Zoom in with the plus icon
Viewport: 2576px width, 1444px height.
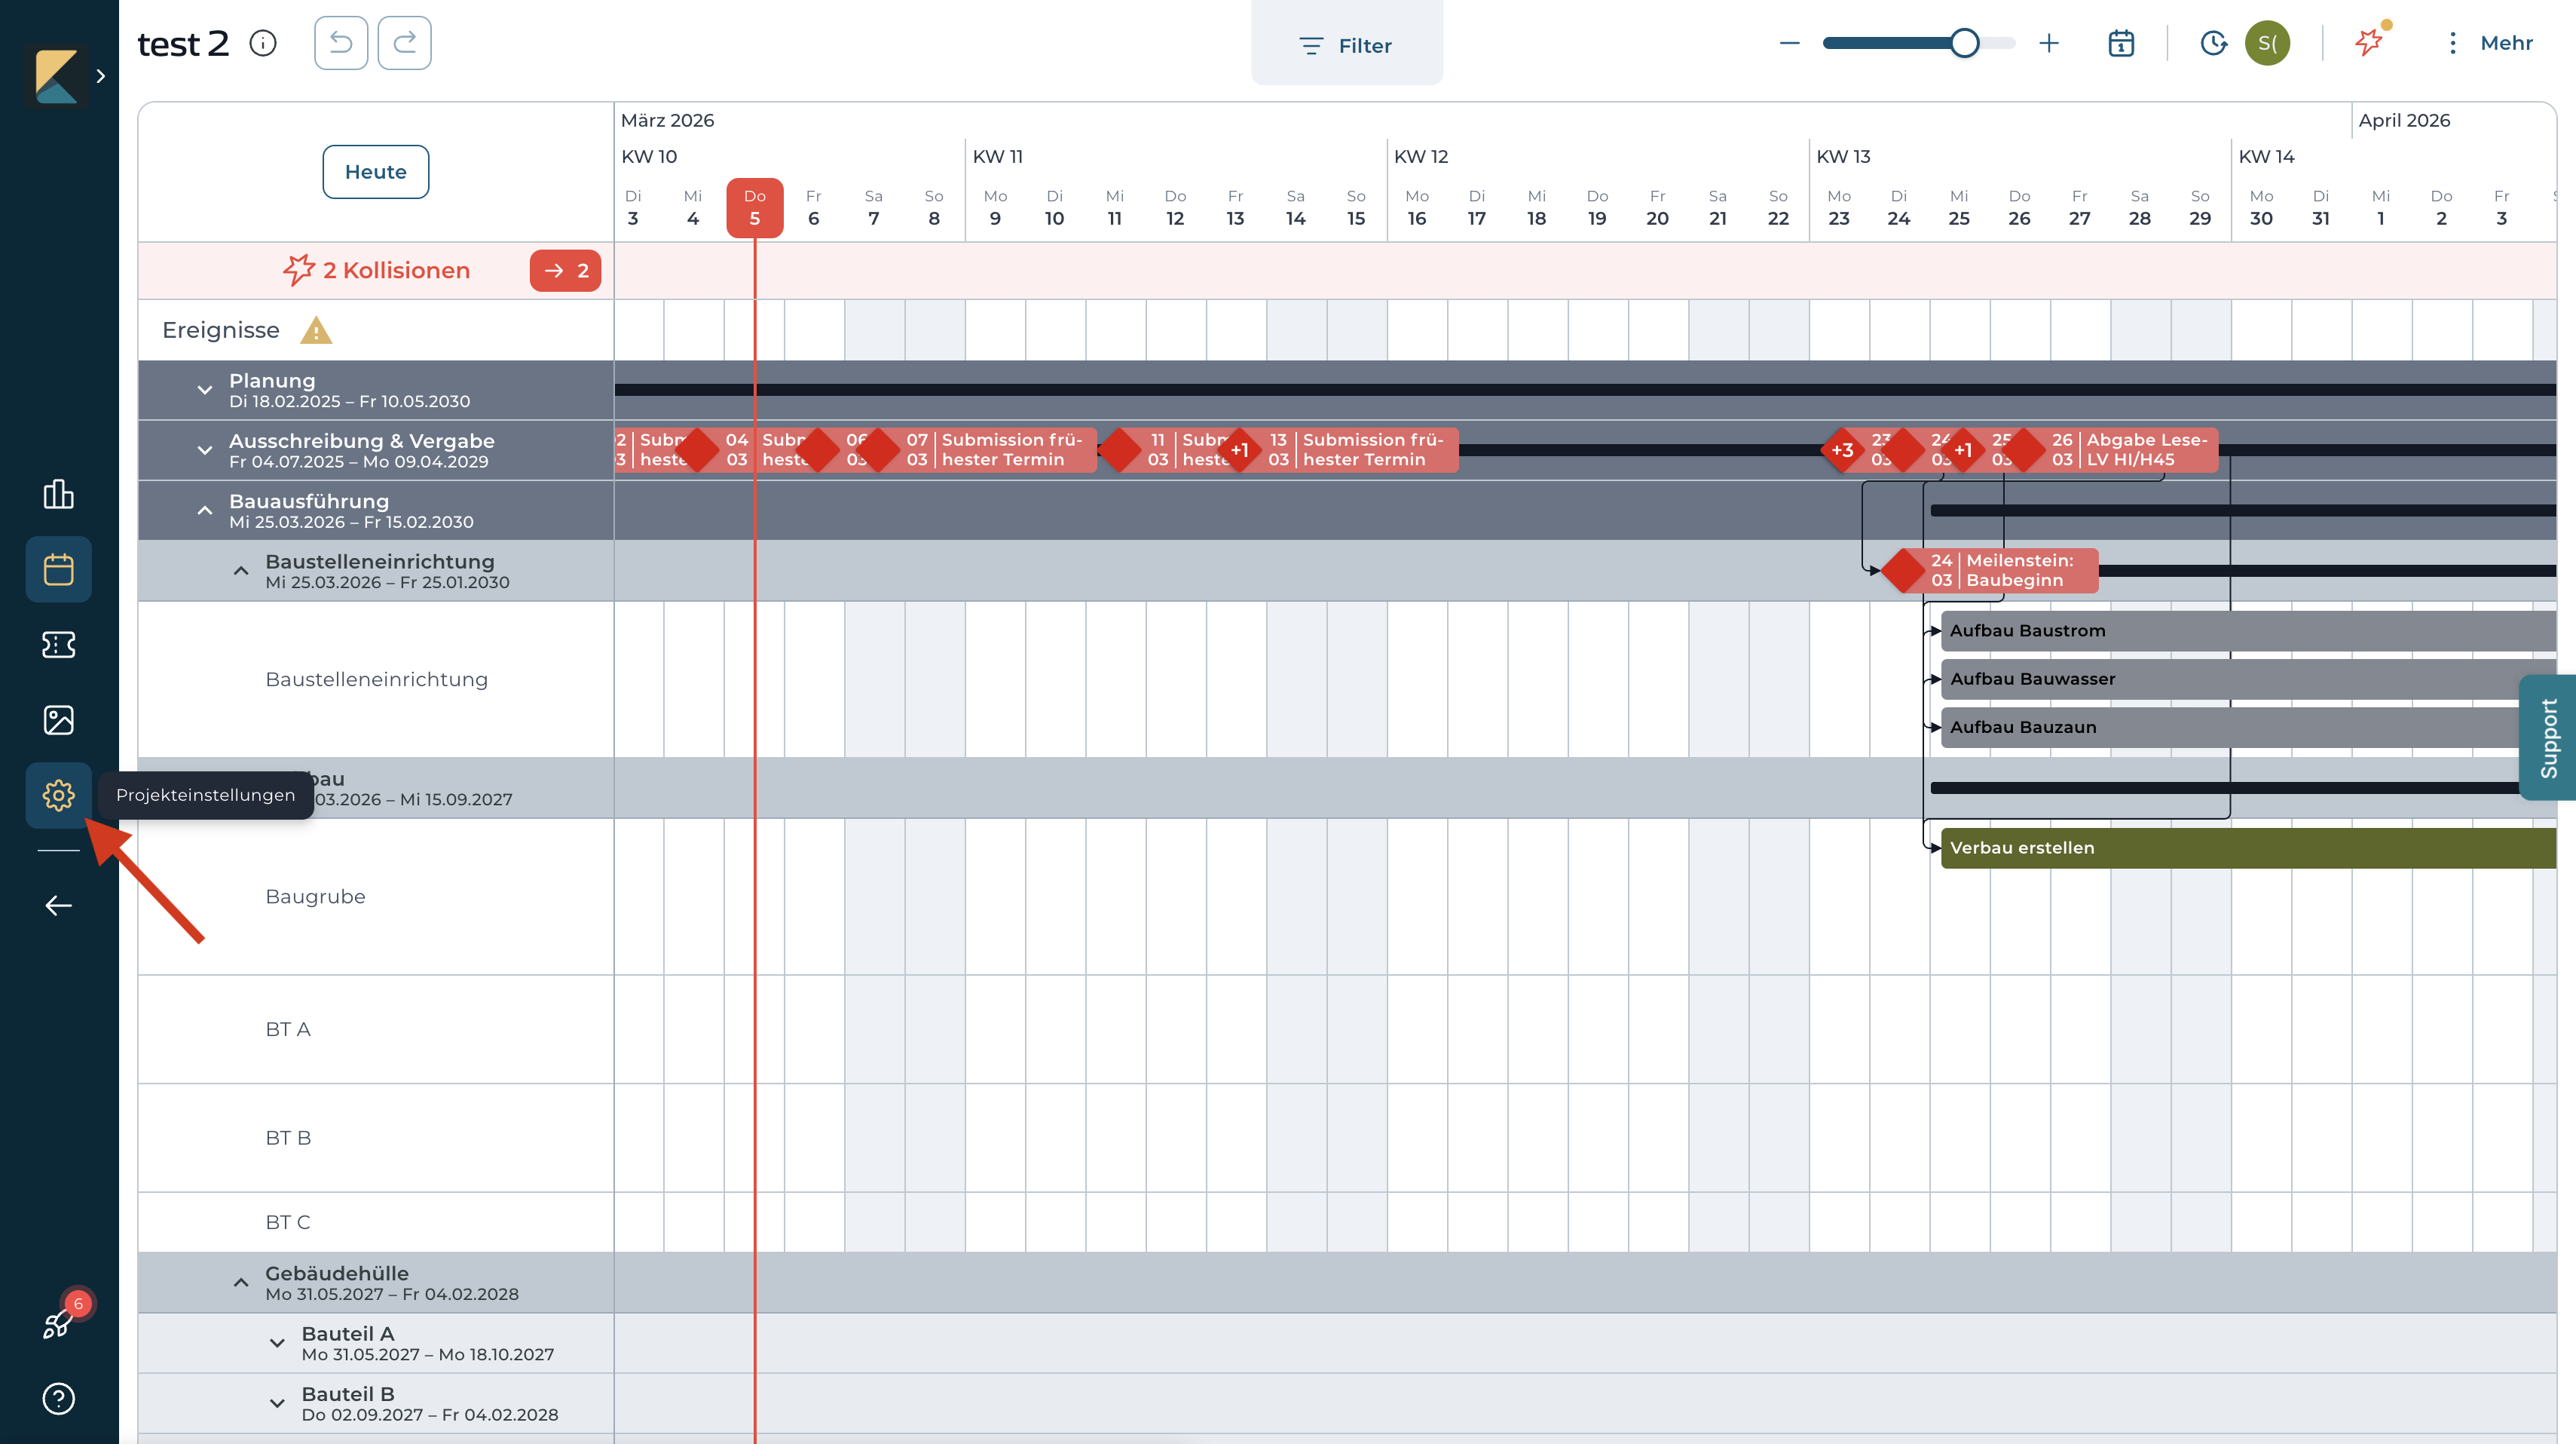[x=2049, y=43]
